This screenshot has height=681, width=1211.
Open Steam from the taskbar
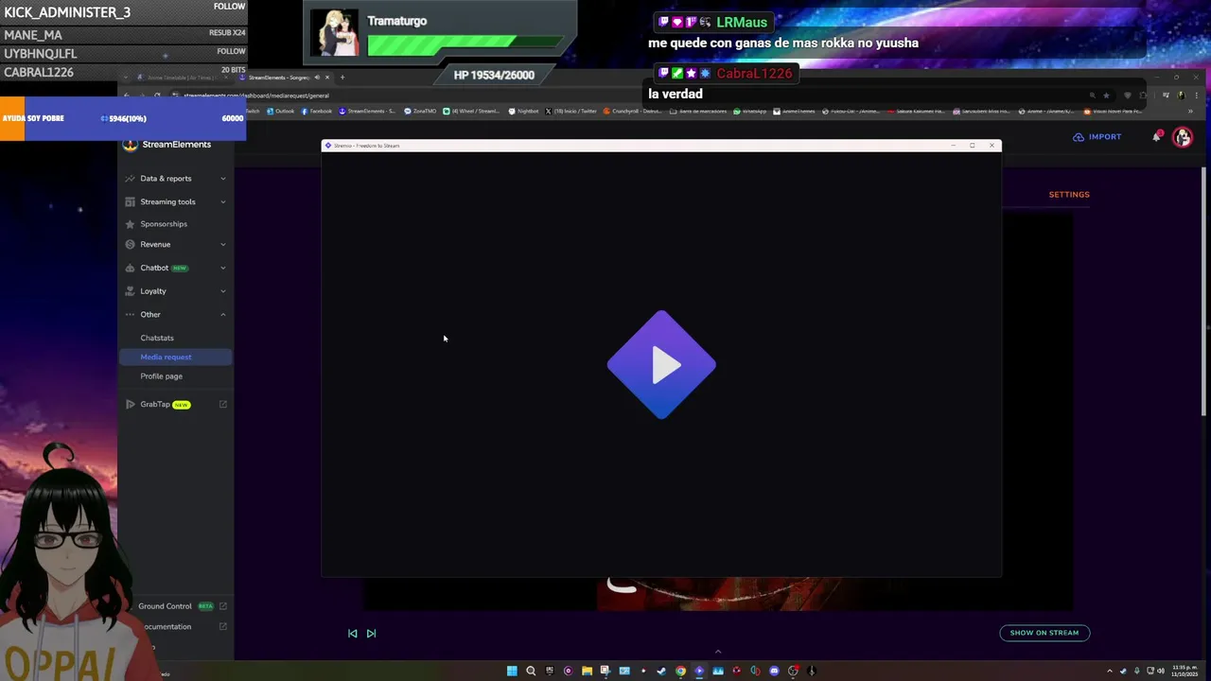coord(661,671)
